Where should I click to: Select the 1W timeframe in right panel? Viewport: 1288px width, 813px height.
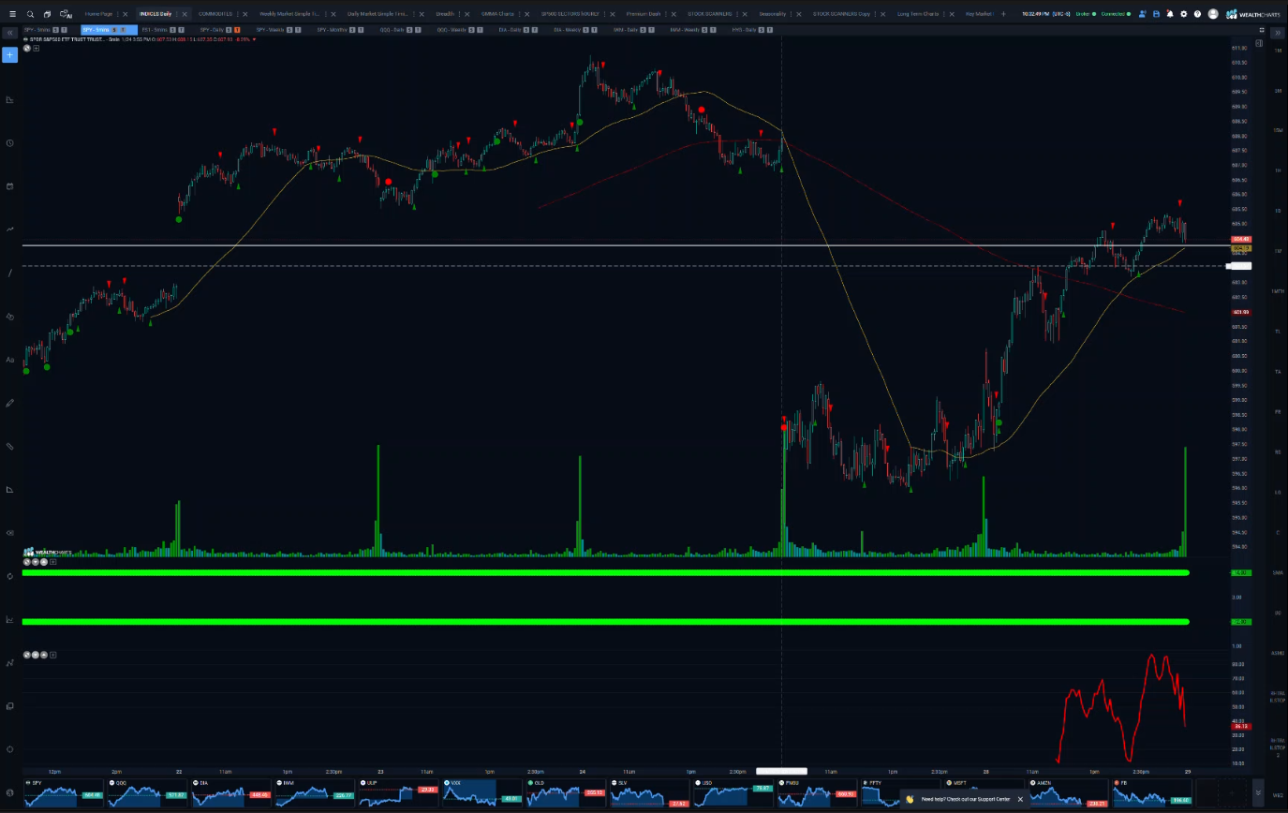1278,251
